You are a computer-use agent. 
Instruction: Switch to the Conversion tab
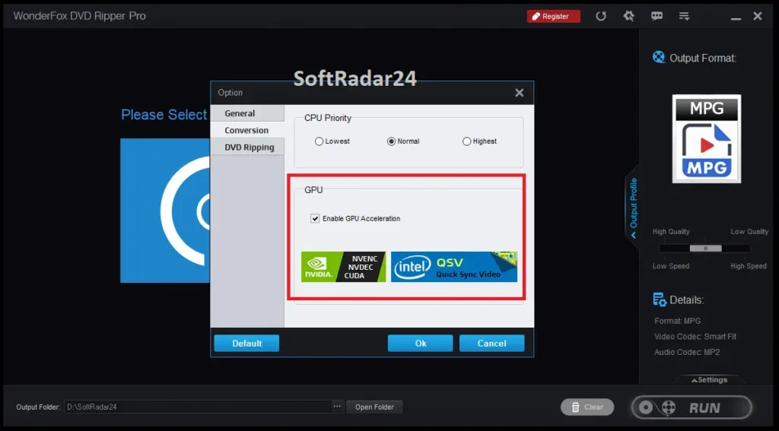[x=247, y=130]
